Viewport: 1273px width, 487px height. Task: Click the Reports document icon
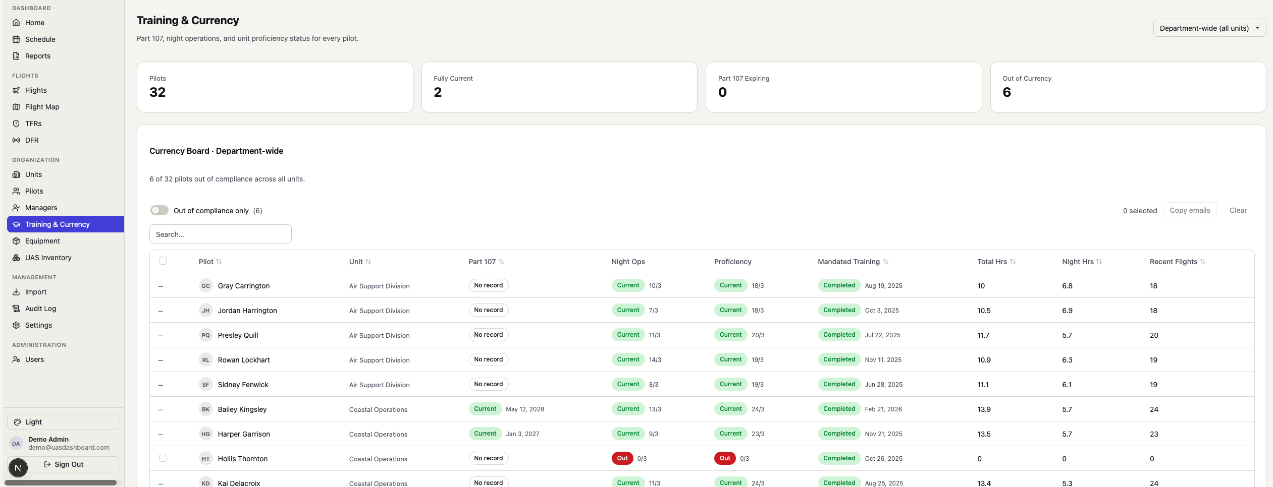click(16, 56)
